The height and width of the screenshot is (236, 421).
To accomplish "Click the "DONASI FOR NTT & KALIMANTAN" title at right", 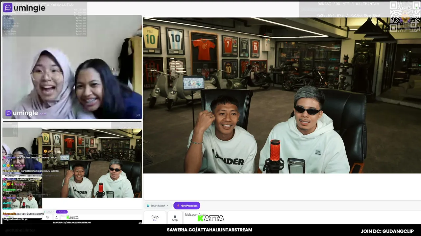I will tap(348, 4).
